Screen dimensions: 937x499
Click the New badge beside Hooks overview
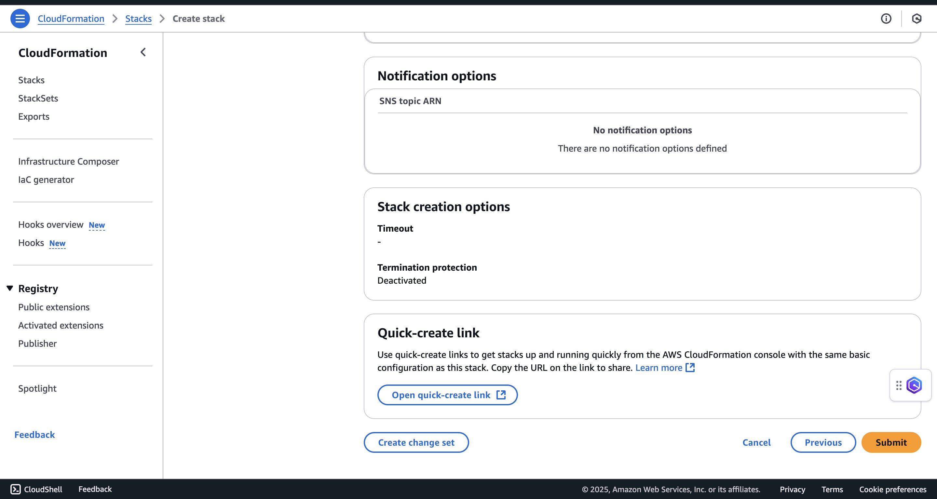pyautogui.click(x=97, y=225)
